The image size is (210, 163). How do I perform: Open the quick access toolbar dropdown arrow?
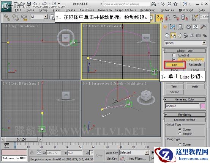[59, 4]
